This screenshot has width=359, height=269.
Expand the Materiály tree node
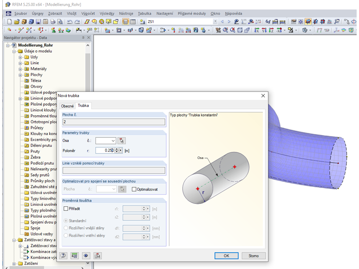[x=20, y=69]
